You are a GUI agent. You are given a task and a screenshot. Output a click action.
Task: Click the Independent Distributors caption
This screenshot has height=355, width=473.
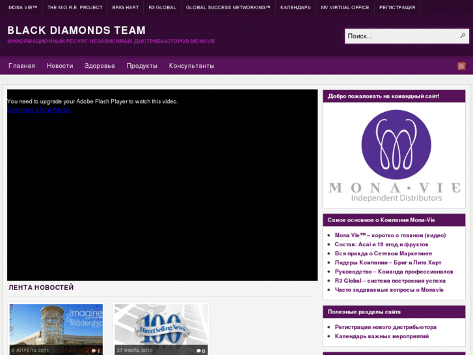(x=396, y=198)
